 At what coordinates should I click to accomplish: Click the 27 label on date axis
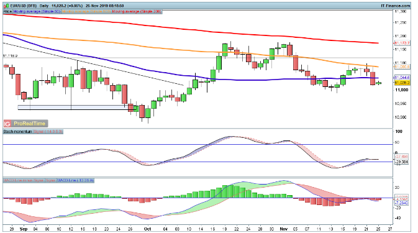point(390,229)
